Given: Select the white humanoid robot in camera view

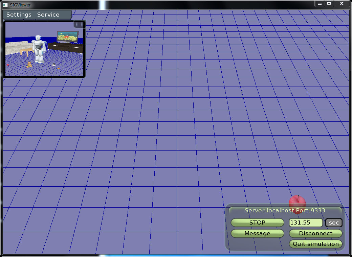Looking at the screenshot, I should [39, 48].
